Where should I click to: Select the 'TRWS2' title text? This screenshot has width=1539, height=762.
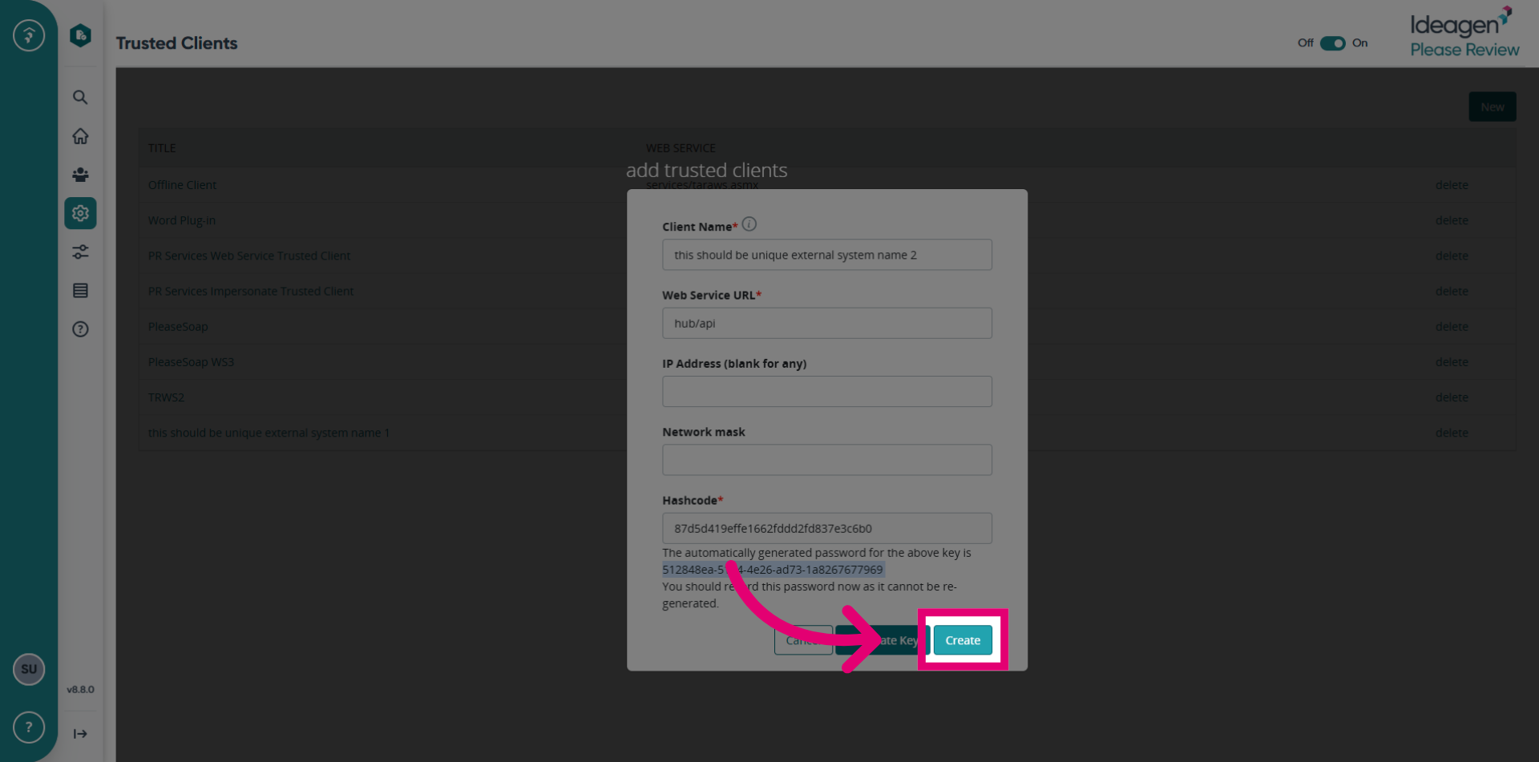click(x=166, y=397)
